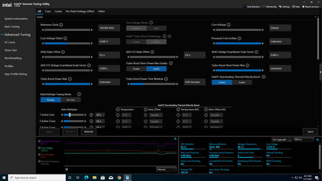This screenshot has height=181, width=322.
Task: Show info for Turbo Boost Power Time Window
Action: tap(166, 79)
